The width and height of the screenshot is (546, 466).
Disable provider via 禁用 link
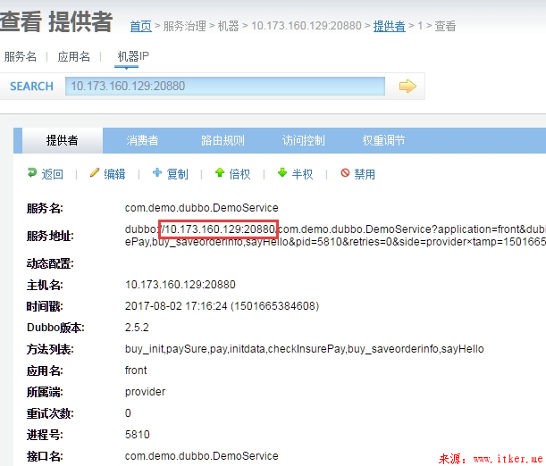point(365,174)
